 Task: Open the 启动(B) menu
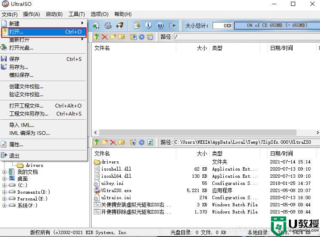54,14
